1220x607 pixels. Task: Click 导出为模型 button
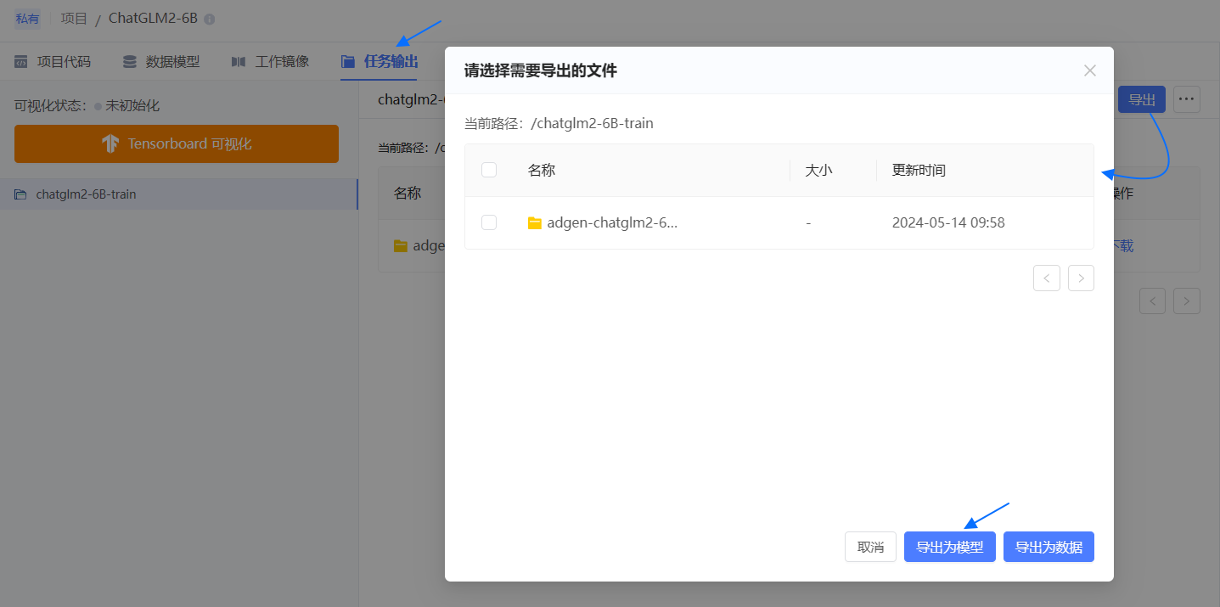[x=949, y=548]
